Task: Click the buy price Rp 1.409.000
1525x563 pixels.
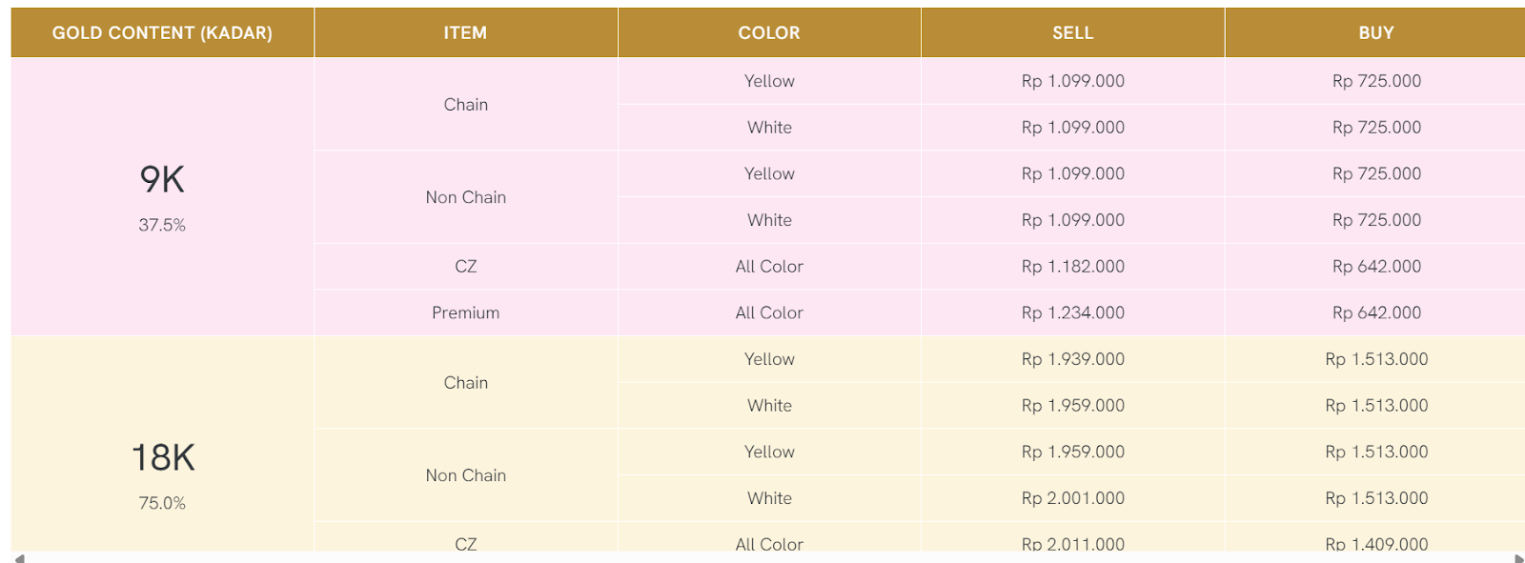Action: pyautogui.click(x=1375, y=544)
